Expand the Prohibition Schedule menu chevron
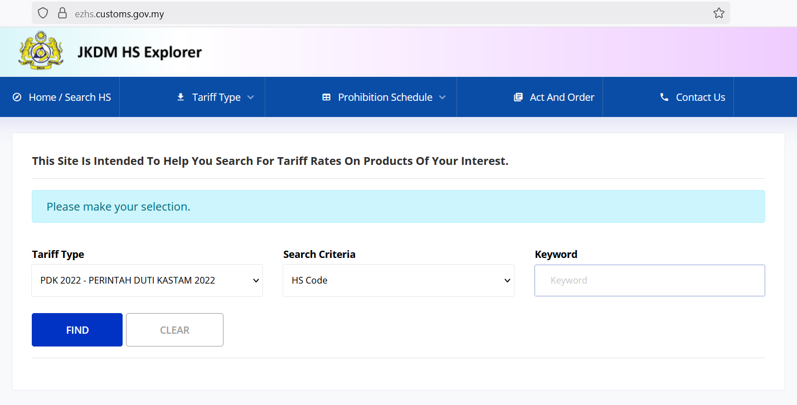 443,97
